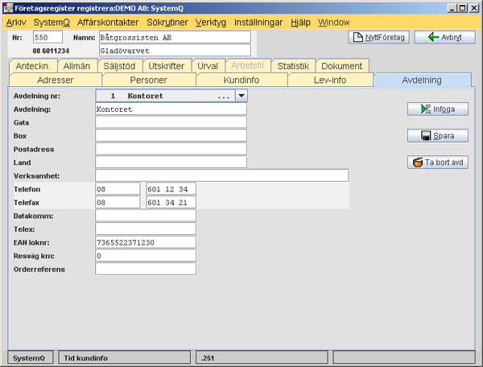Viewport: 483px width, 367px height.
Task: Click the Telex input field
Action: click(146, 229)
